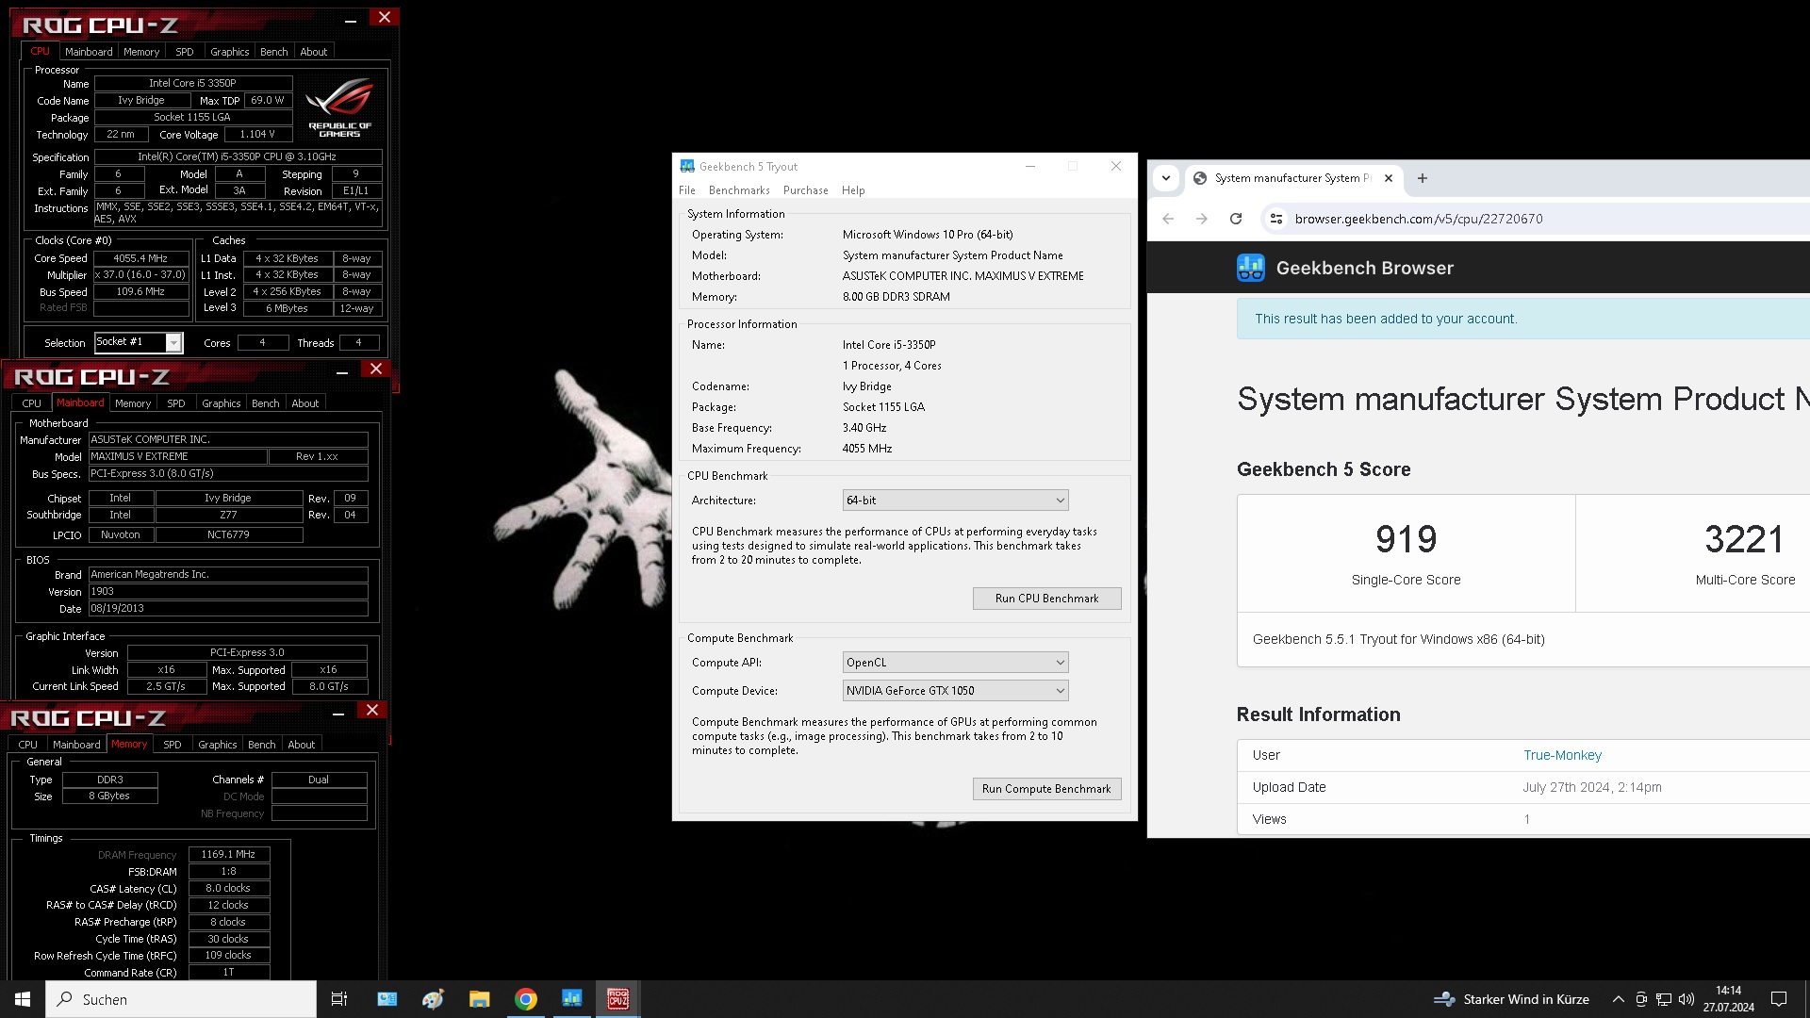Open the Geekbench taskbar icon
Screen dimensions: 1810x1018
[x=571, y=999]
